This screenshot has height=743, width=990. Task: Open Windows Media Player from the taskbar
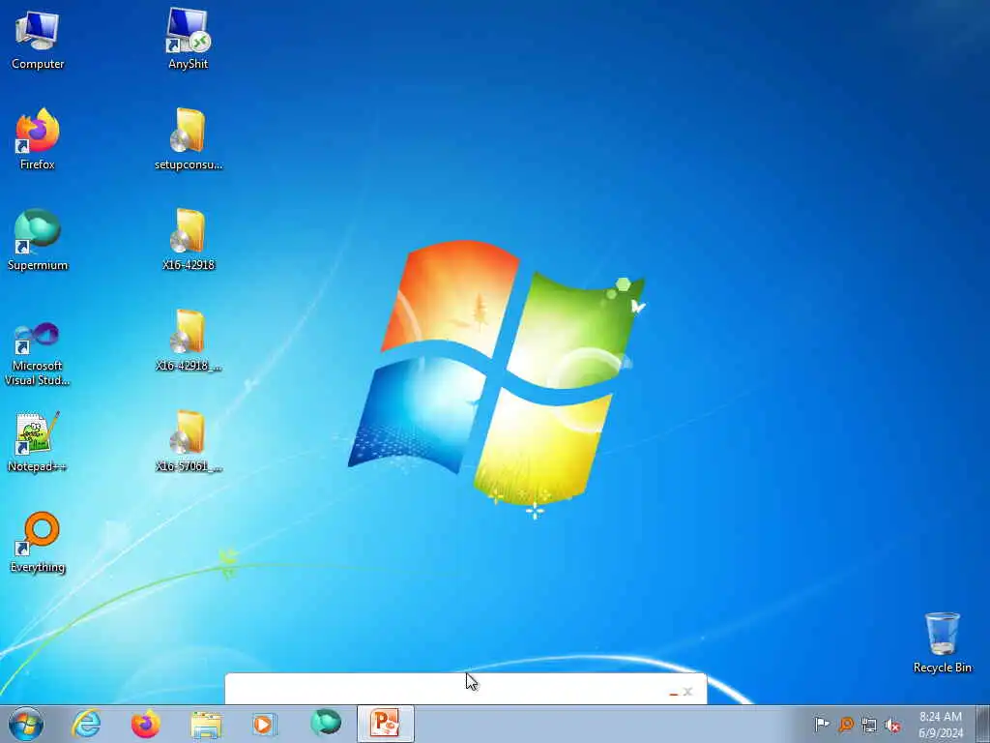point(264,725)
